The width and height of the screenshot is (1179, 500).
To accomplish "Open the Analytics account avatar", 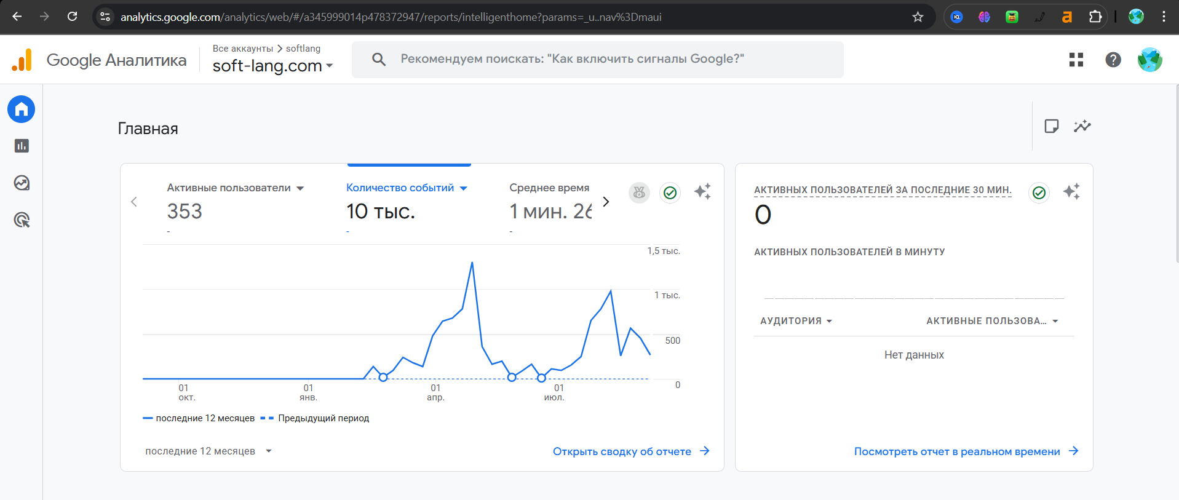I will point(1149,60).
